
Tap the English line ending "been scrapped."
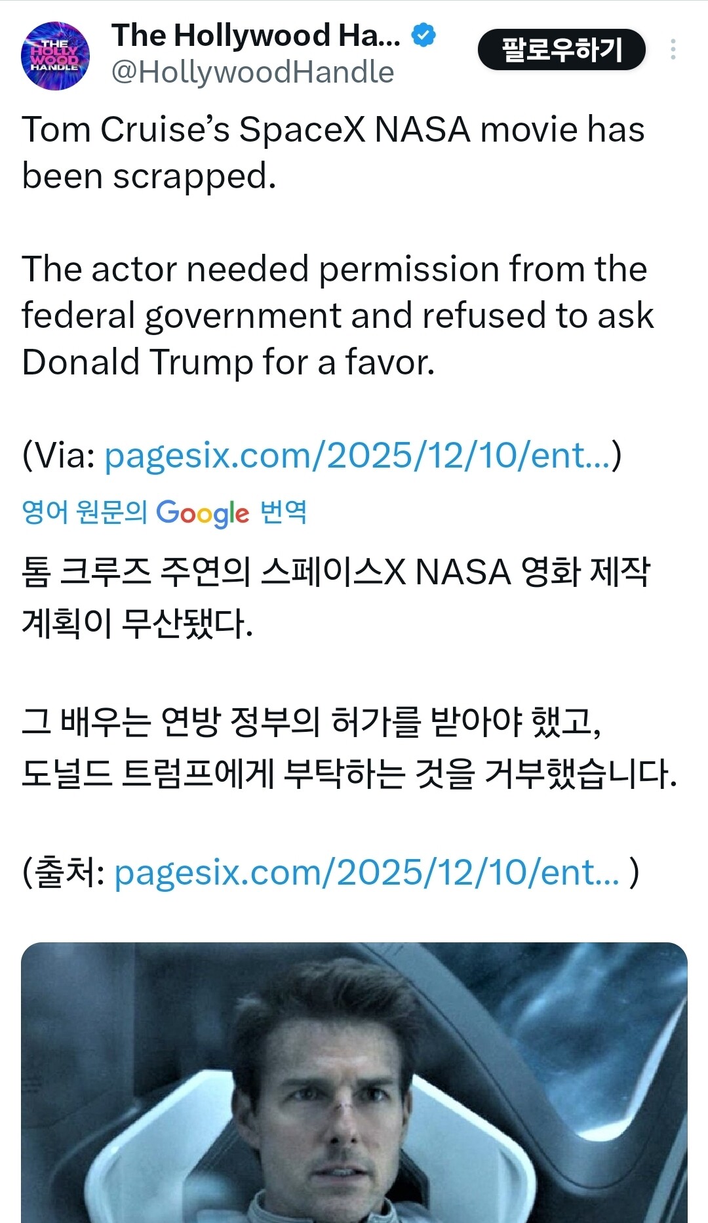(149, 176)
